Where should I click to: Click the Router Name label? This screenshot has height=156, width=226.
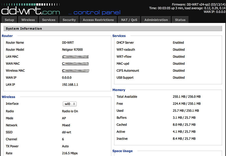pos(15,43)
